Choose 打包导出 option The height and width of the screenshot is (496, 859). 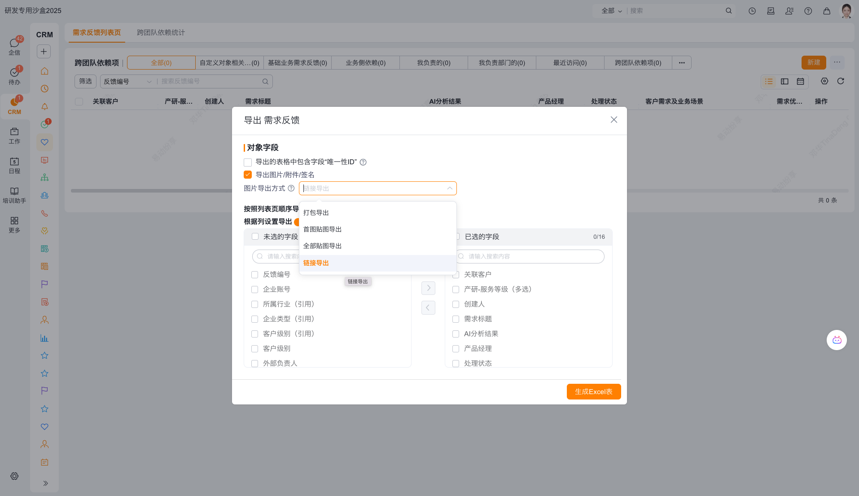pyautogui.click(x=378, y=213)
